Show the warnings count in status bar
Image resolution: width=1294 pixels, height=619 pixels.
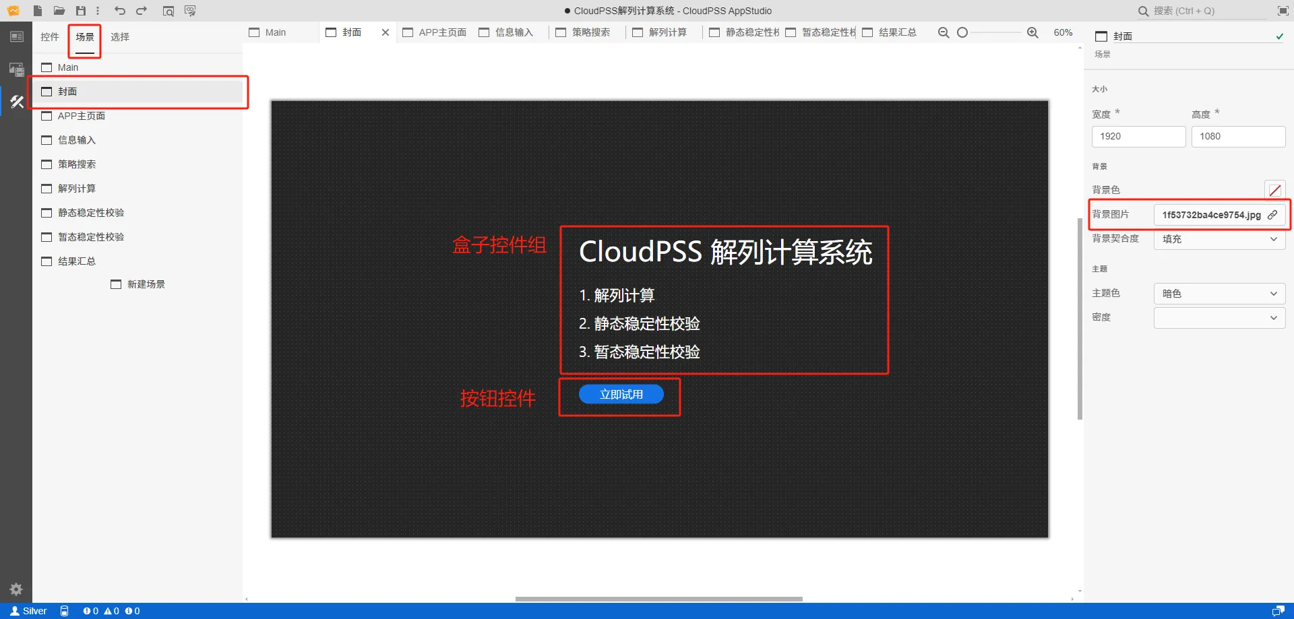click(x=111, y=611)
